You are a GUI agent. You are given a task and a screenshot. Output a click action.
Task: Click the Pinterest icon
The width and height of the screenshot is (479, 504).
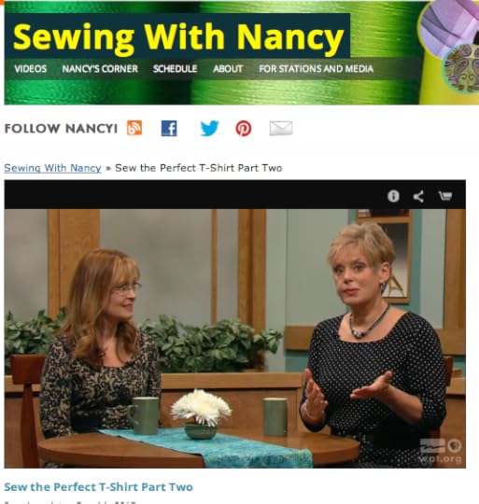(x=244, y=128)
